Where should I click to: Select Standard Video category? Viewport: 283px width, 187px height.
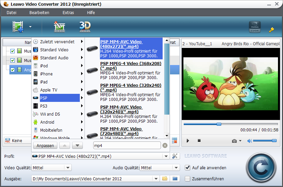58,50
